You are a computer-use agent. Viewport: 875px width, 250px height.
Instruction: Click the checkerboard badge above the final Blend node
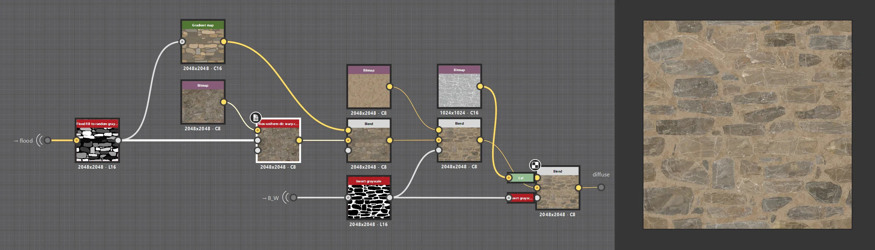(x=535, y=165)
